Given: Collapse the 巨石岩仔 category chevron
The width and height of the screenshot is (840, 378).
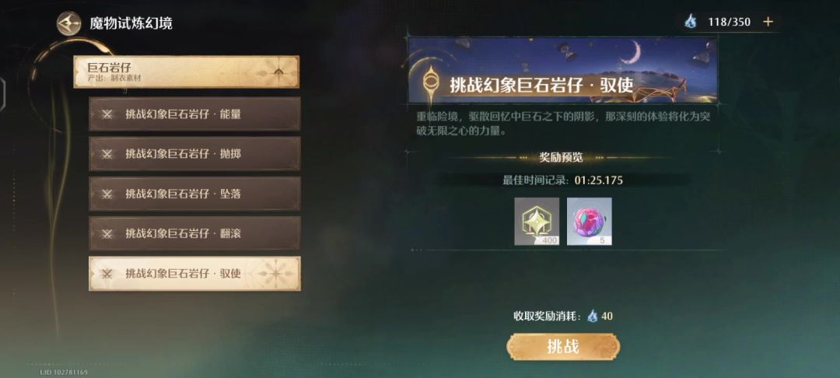Looking at the screenshot, I should (x=278, y=72).
